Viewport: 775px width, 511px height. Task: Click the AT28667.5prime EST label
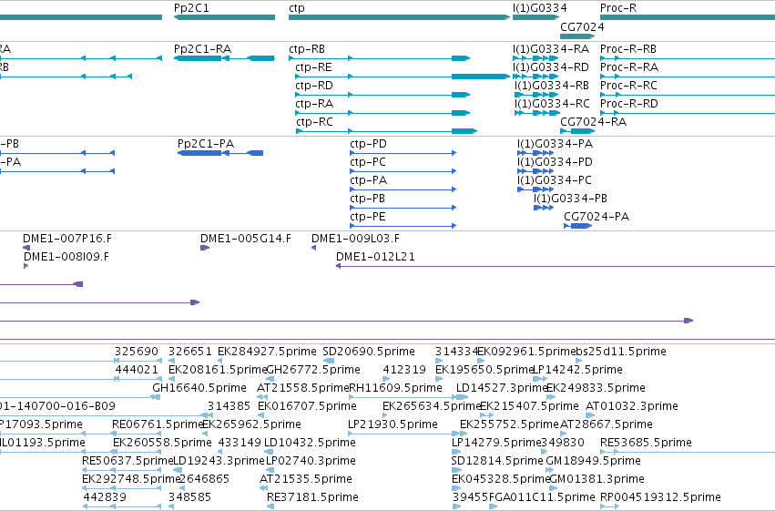[606, 424]
